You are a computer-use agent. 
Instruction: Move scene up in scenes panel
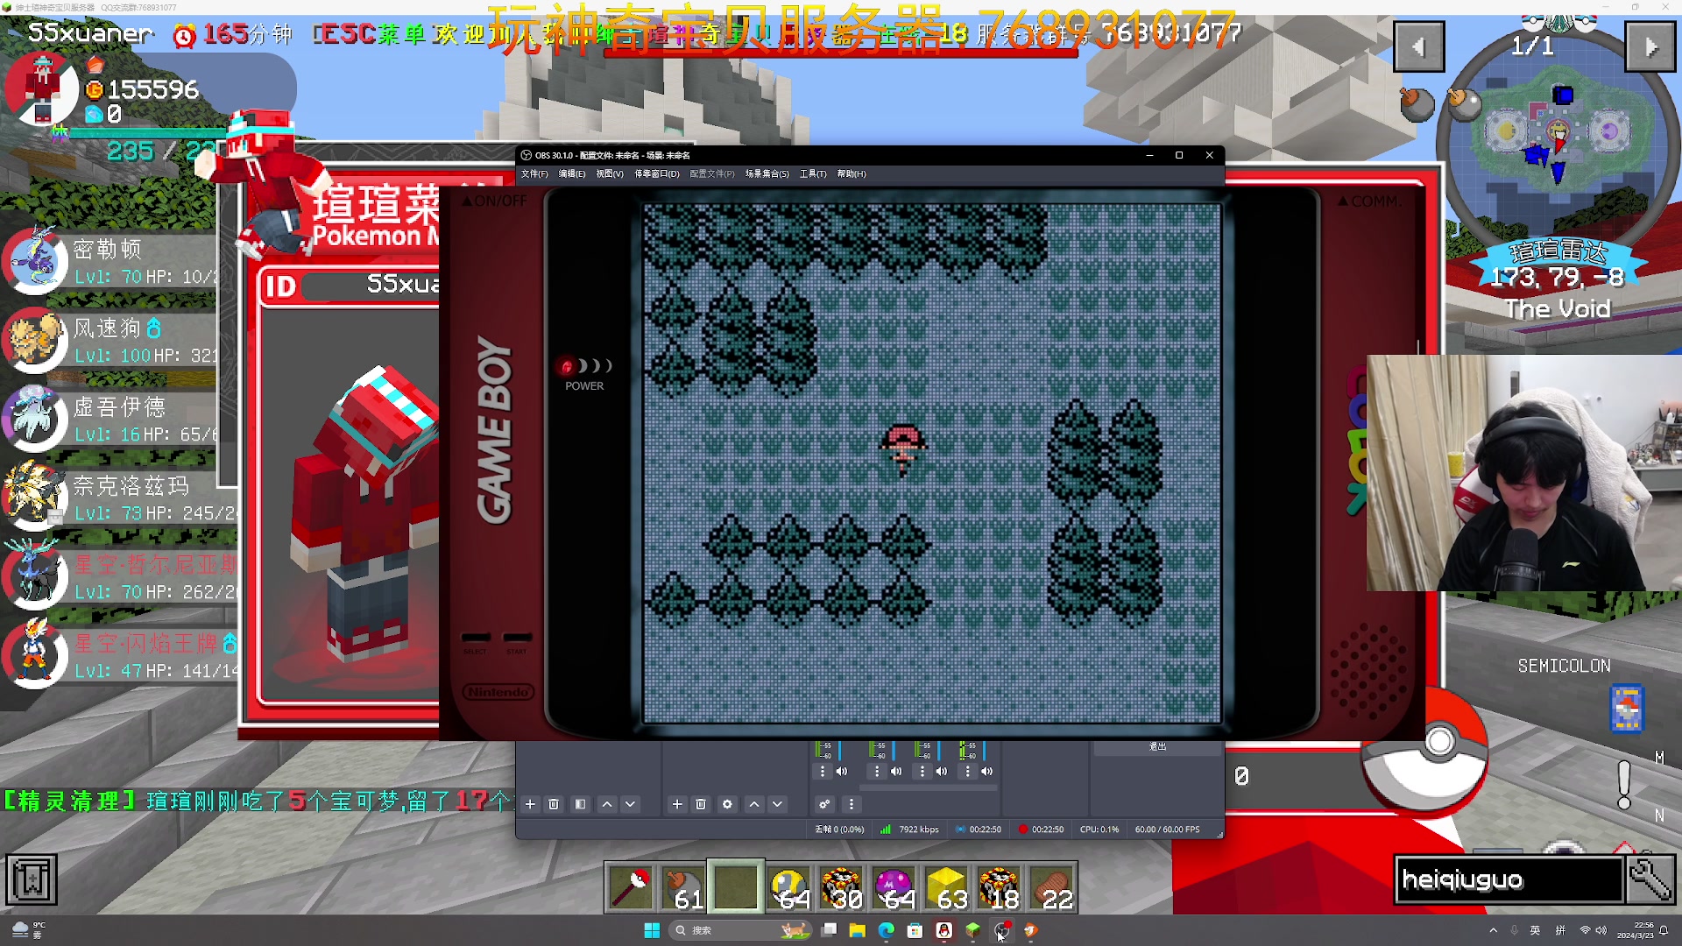[606, 804]
